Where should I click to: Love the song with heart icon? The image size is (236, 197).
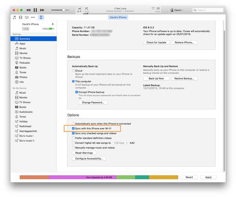(x=153, y=8)
